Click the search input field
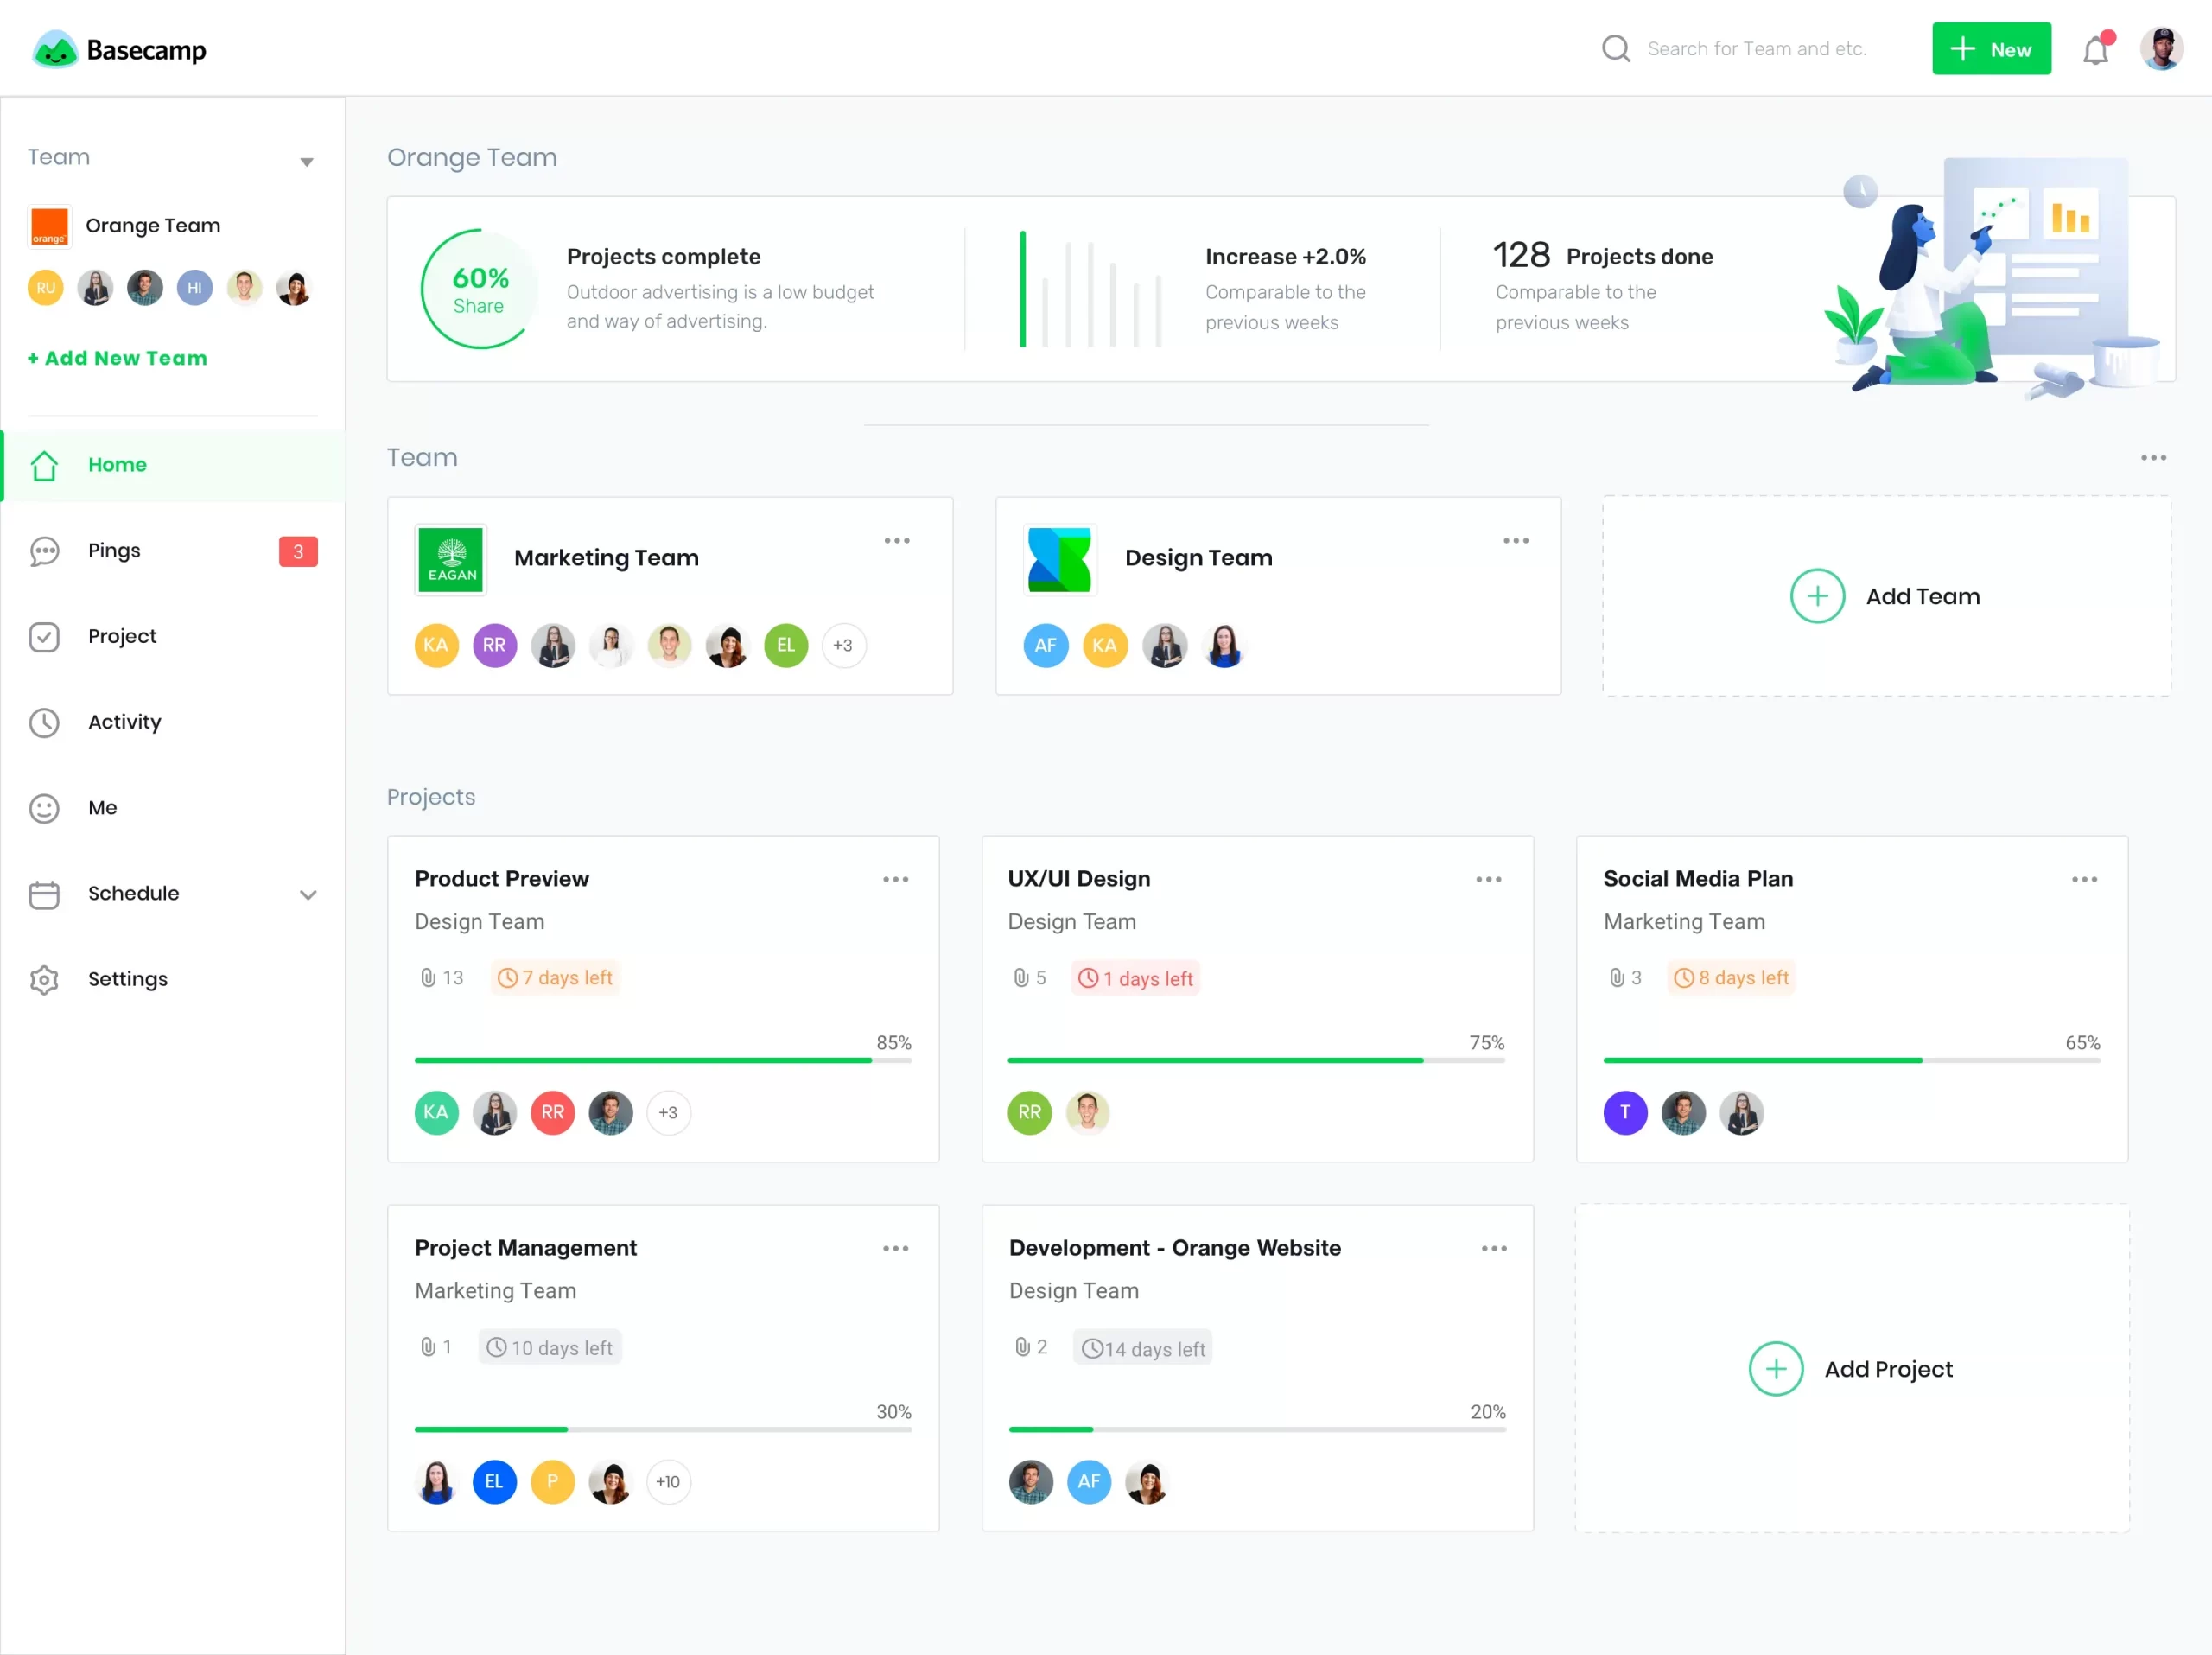The width and height of the screenshot is (2212, 1655). [x=1760, y=48]
